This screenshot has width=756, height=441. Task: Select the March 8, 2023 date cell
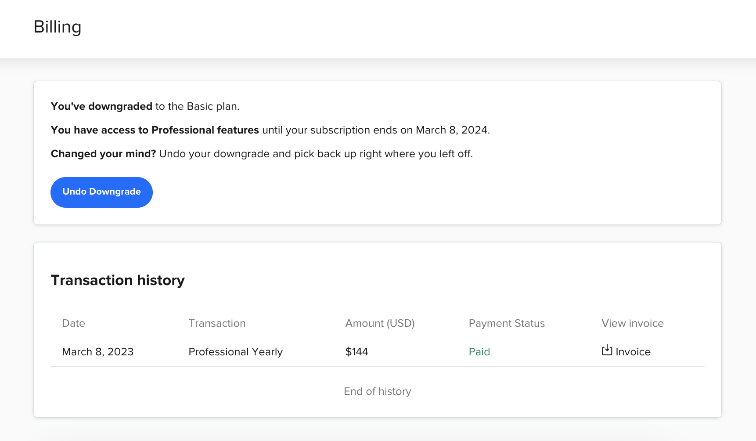pos(97,352)
